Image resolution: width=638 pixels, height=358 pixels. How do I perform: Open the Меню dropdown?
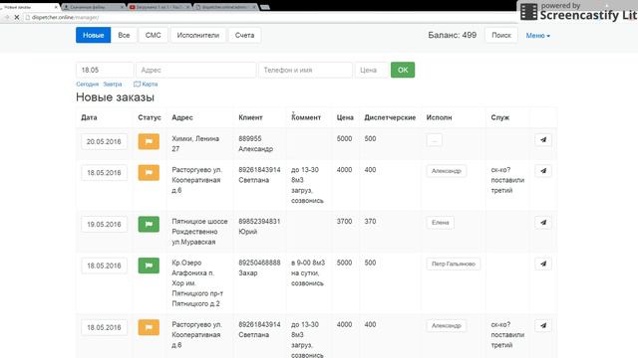tap(538, 36)
